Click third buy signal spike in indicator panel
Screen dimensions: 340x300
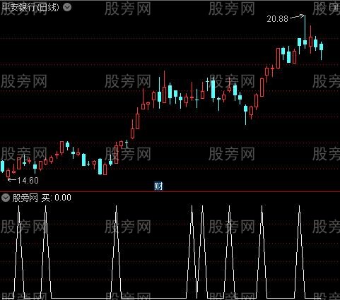tap(116, 252)
